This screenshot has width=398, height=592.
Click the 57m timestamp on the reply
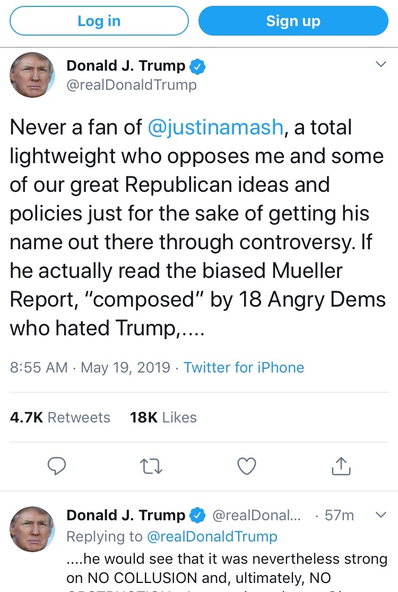(339, 515)
